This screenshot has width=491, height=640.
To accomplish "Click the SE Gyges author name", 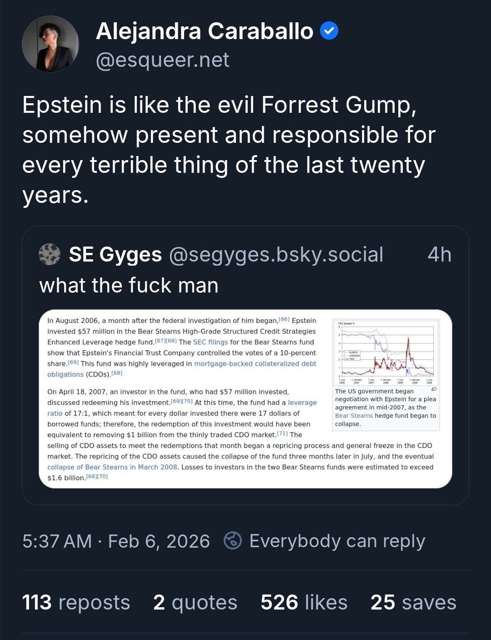I will click(x=115, y=255).
